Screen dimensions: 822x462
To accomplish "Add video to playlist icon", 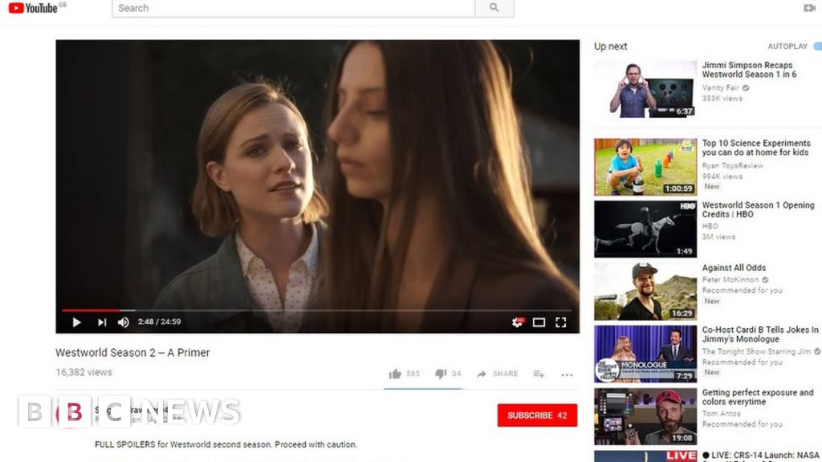I will (539, 374).
